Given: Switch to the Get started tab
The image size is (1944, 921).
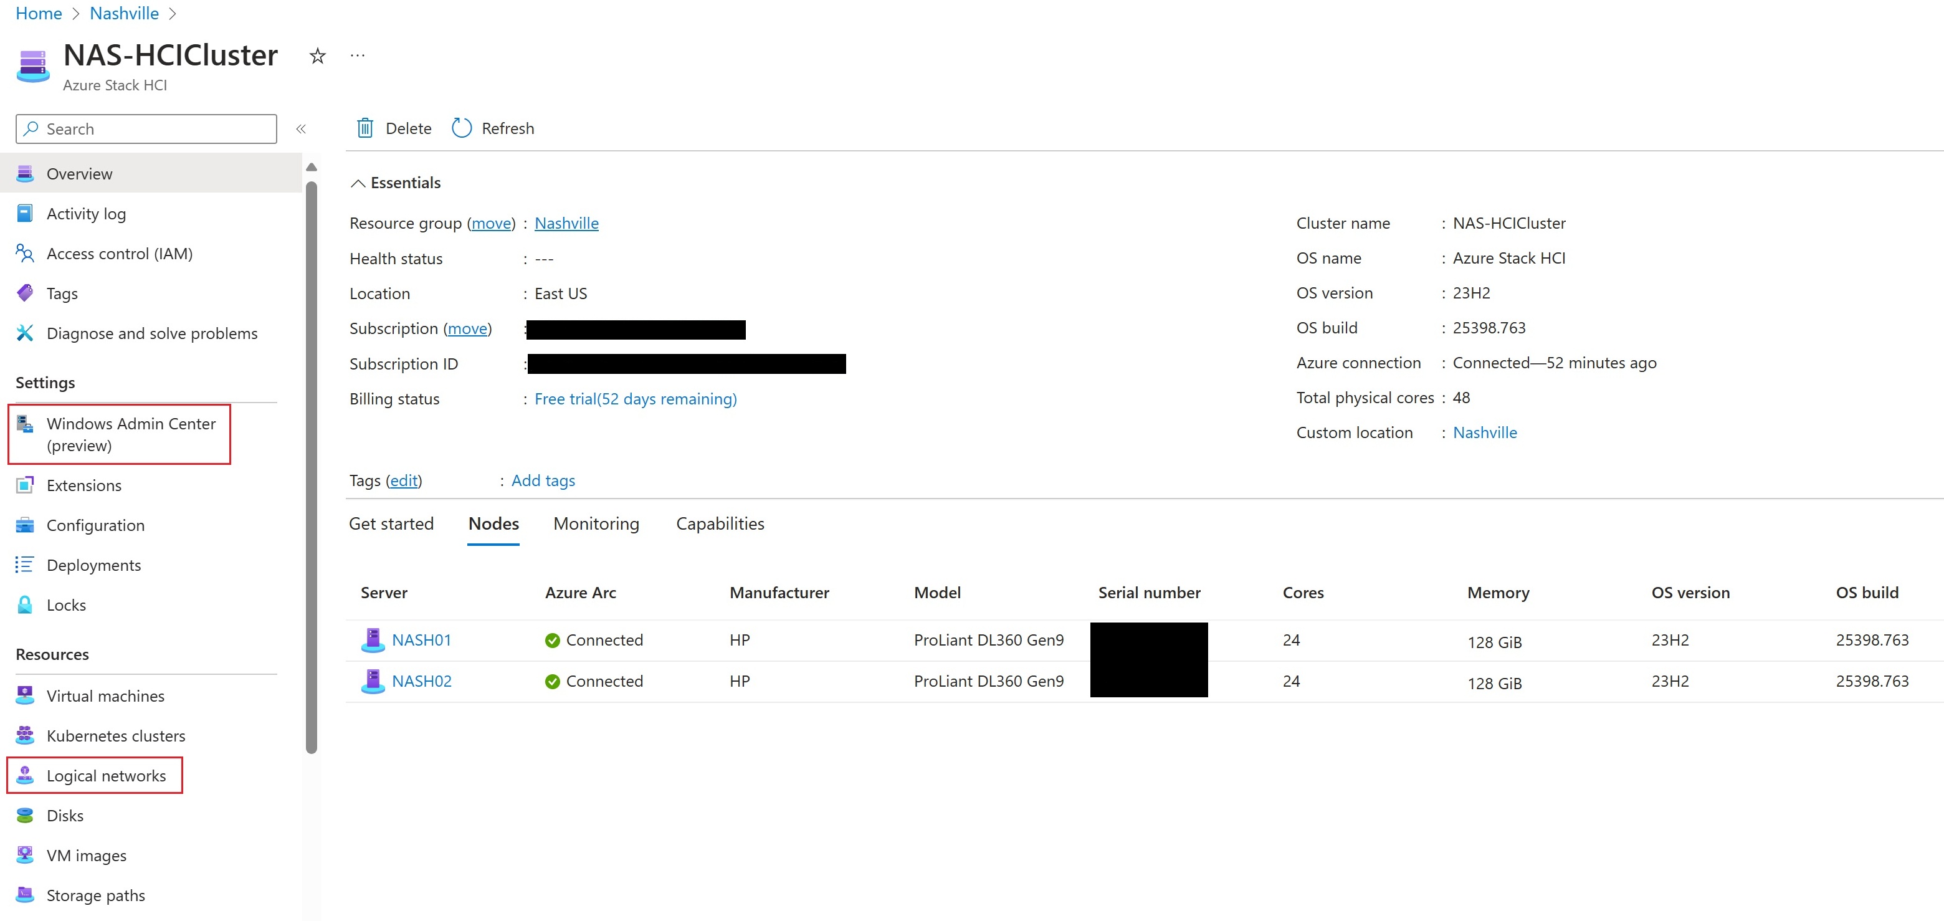Looking at the screenshot, I should click(391, 523).
